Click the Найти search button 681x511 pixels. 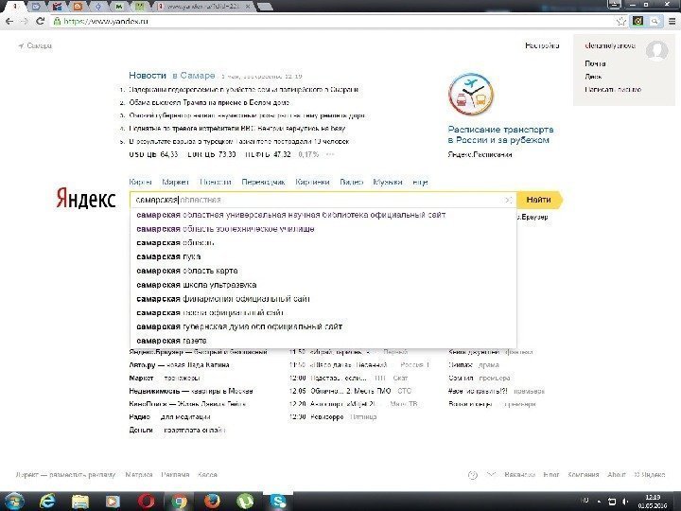(539, 200)
